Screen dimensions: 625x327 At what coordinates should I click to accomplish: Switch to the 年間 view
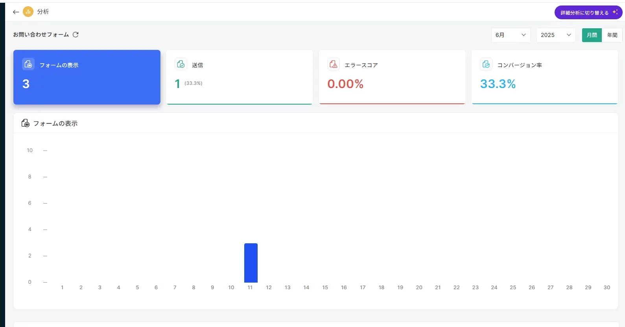612,35
